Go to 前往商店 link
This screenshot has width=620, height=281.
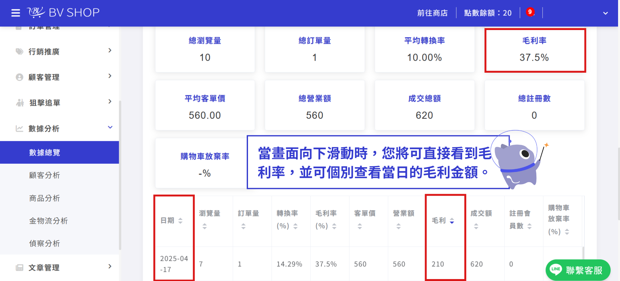pos(432,13)
